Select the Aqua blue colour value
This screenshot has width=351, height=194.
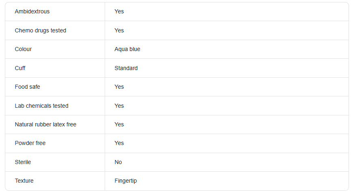pos(127,49)
